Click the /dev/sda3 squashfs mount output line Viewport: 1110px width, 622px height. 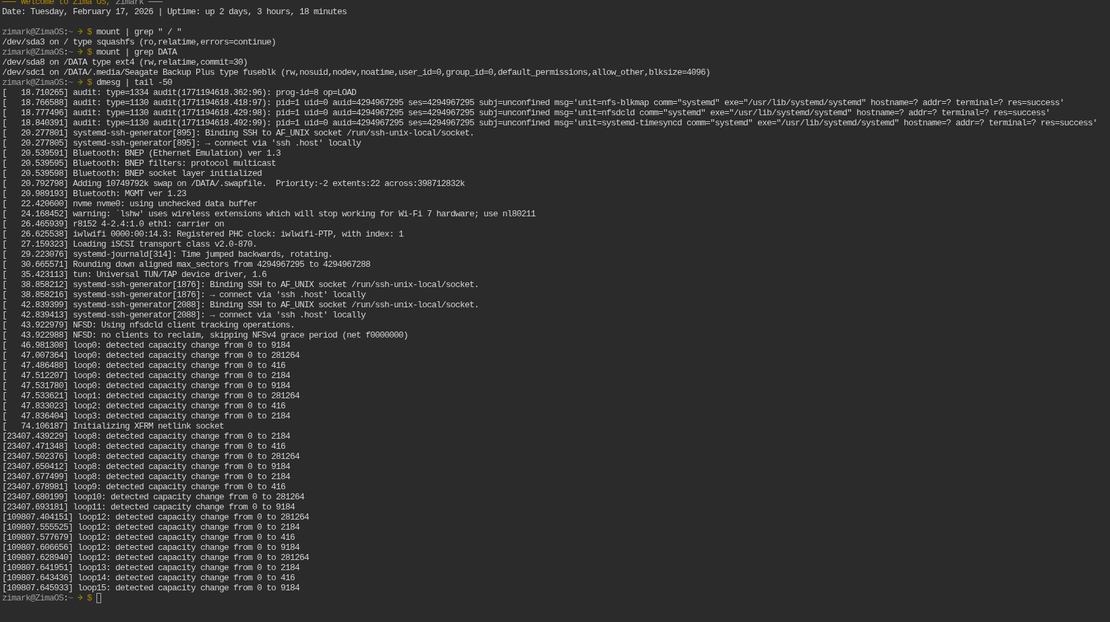click(x=139, y=42)
